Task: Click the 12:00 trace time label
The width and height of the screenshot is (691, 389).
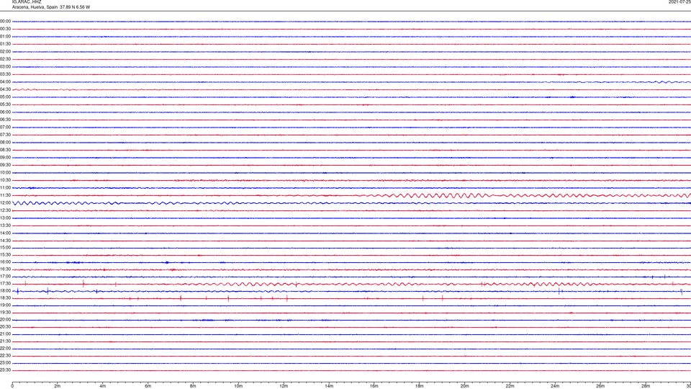Action: click(5, 203)
